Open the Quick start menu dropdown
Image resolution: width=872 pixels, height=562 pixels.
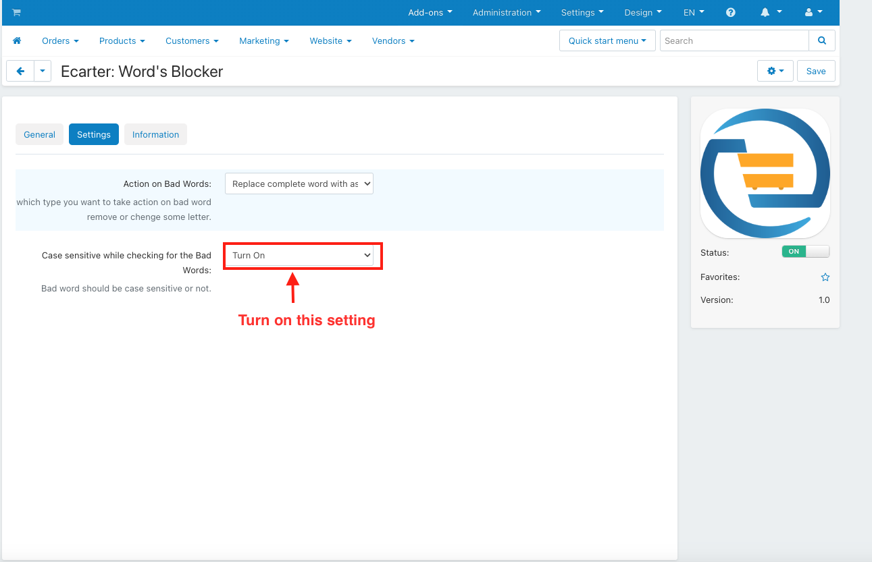(607, 40)
